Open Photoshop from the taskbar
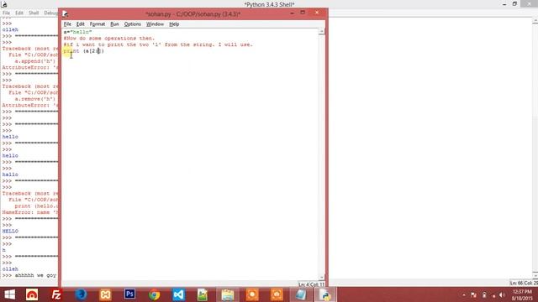Image resolution: width=538 pixels, height=302 pixels. tap(129, 294)
